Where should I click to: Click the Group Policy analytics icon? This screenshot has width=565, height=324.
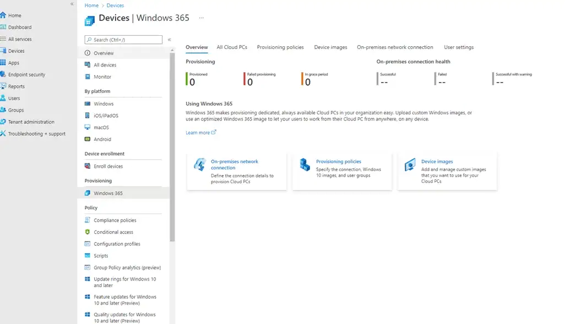point(87,267)
